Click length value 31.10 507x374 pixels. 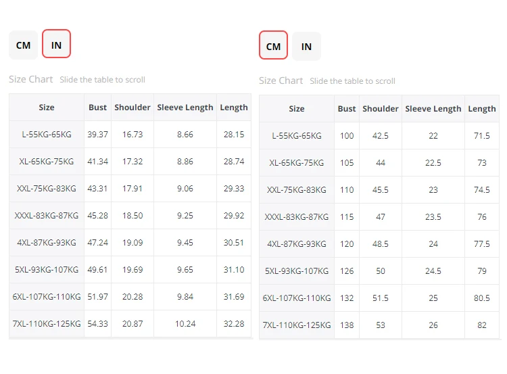click(234, 269)
